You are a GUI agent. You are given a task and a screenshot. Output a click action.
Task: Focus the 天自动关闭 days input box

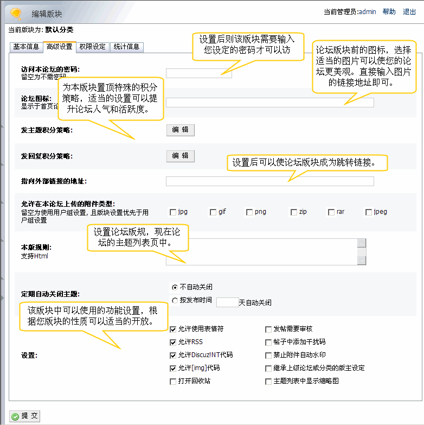(x=227, y=302)
